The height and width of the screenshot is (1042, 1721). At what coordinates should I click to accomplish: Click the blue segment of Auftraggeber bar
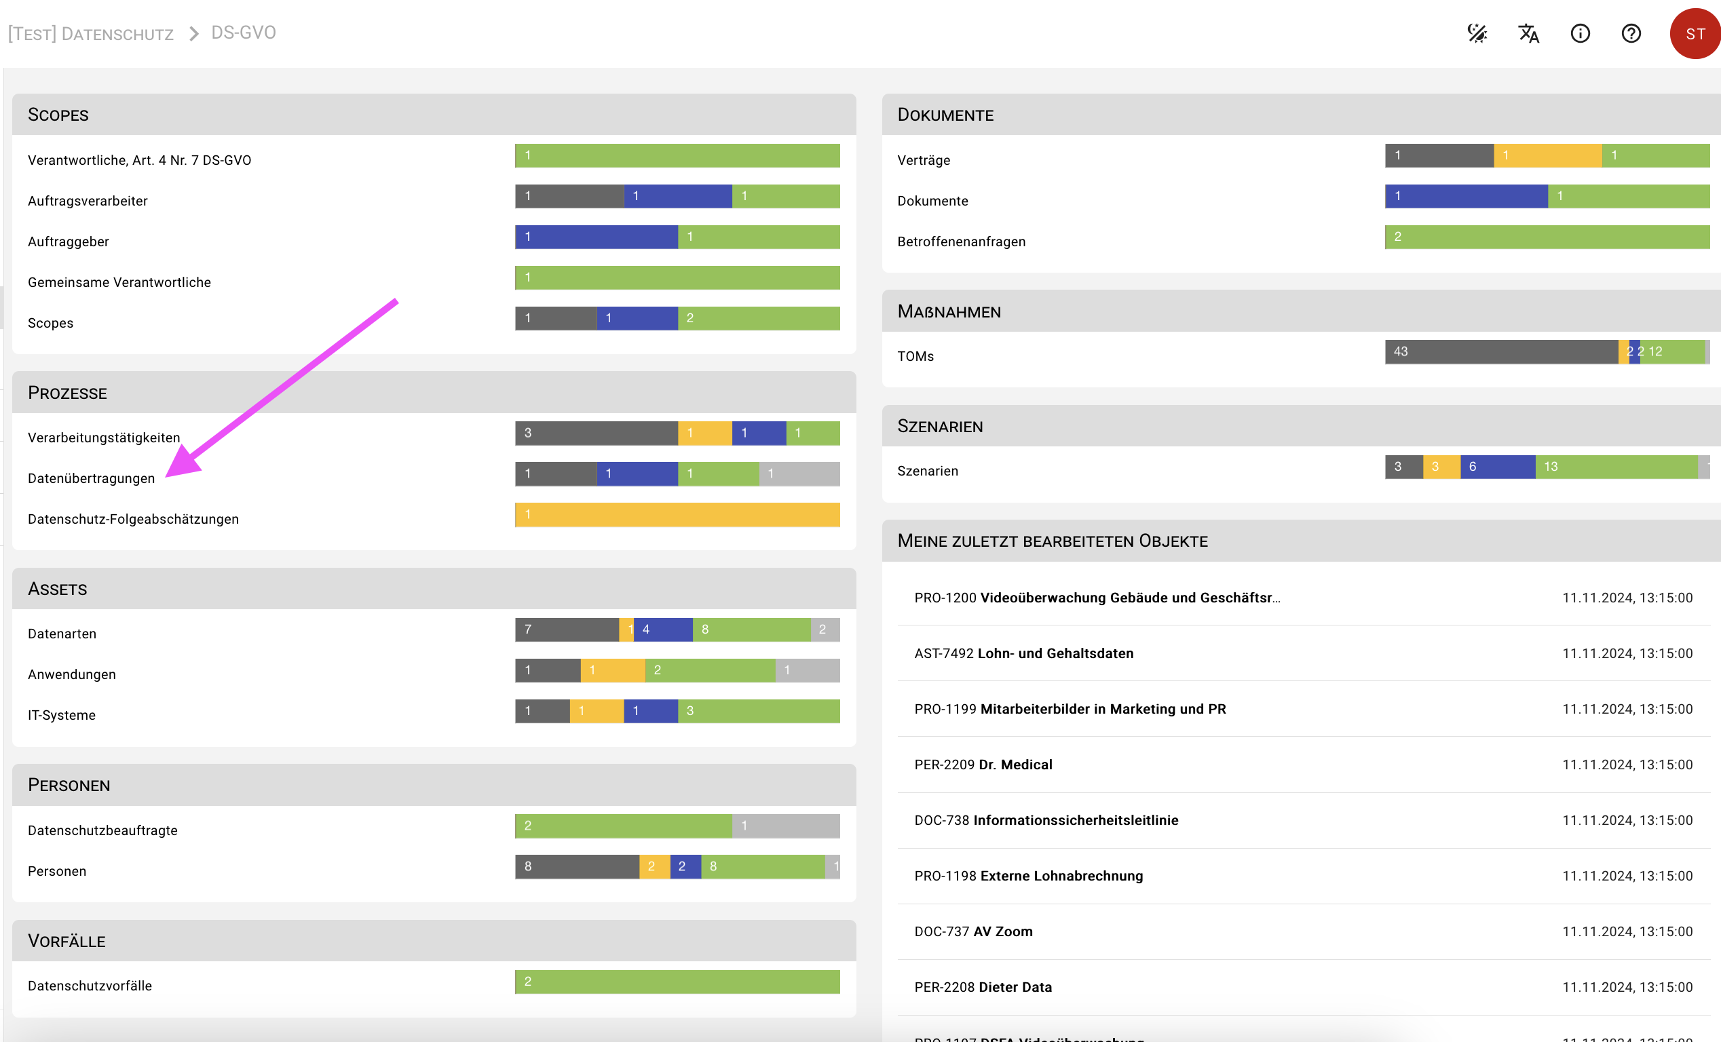596,237
